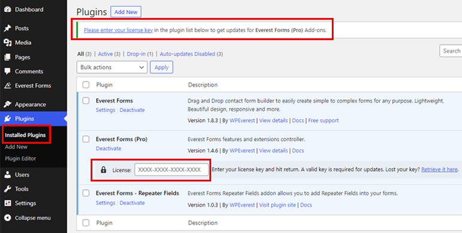Open View details for Everest Forms version 1.8.3
Image resolution: width=462 pixels, height=233 pixels.
[274, 120]
